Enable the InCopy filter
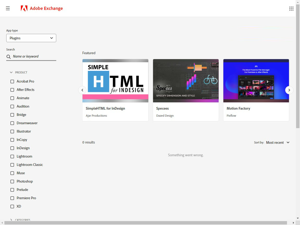This screenshot has width=300, height=225. coord(12,140)
